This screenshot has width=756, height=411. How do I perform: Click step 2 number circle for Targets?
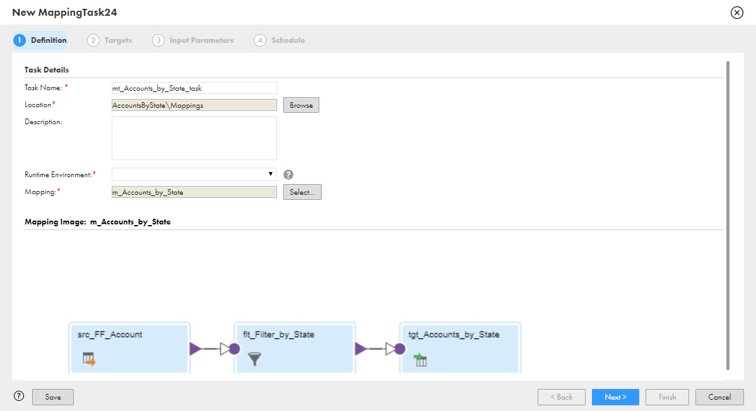point(93,40)
